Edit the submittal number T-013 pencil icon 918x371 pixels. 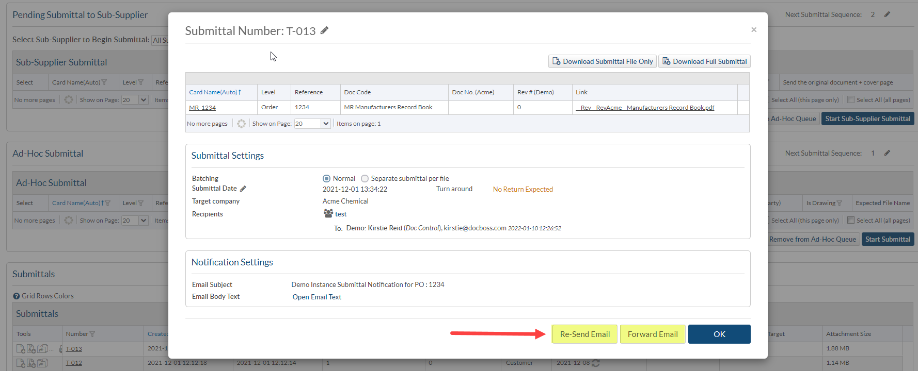coord(324,30)
